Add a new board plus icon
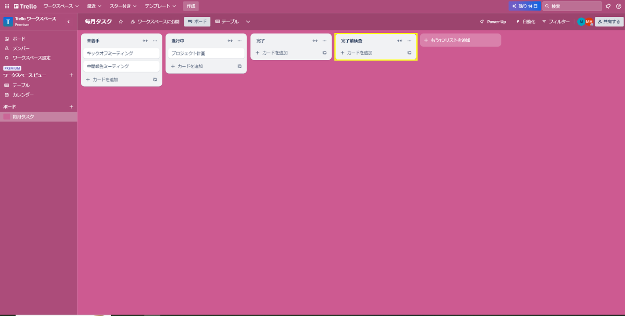The width and height of the screenshot is (625, 316). pyautogui.click(x=71, y=107)
